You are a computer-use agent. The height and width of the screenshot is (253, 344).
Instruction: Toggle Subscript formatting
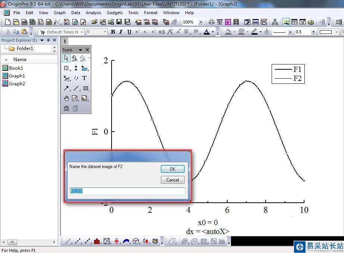click(145, 32)
